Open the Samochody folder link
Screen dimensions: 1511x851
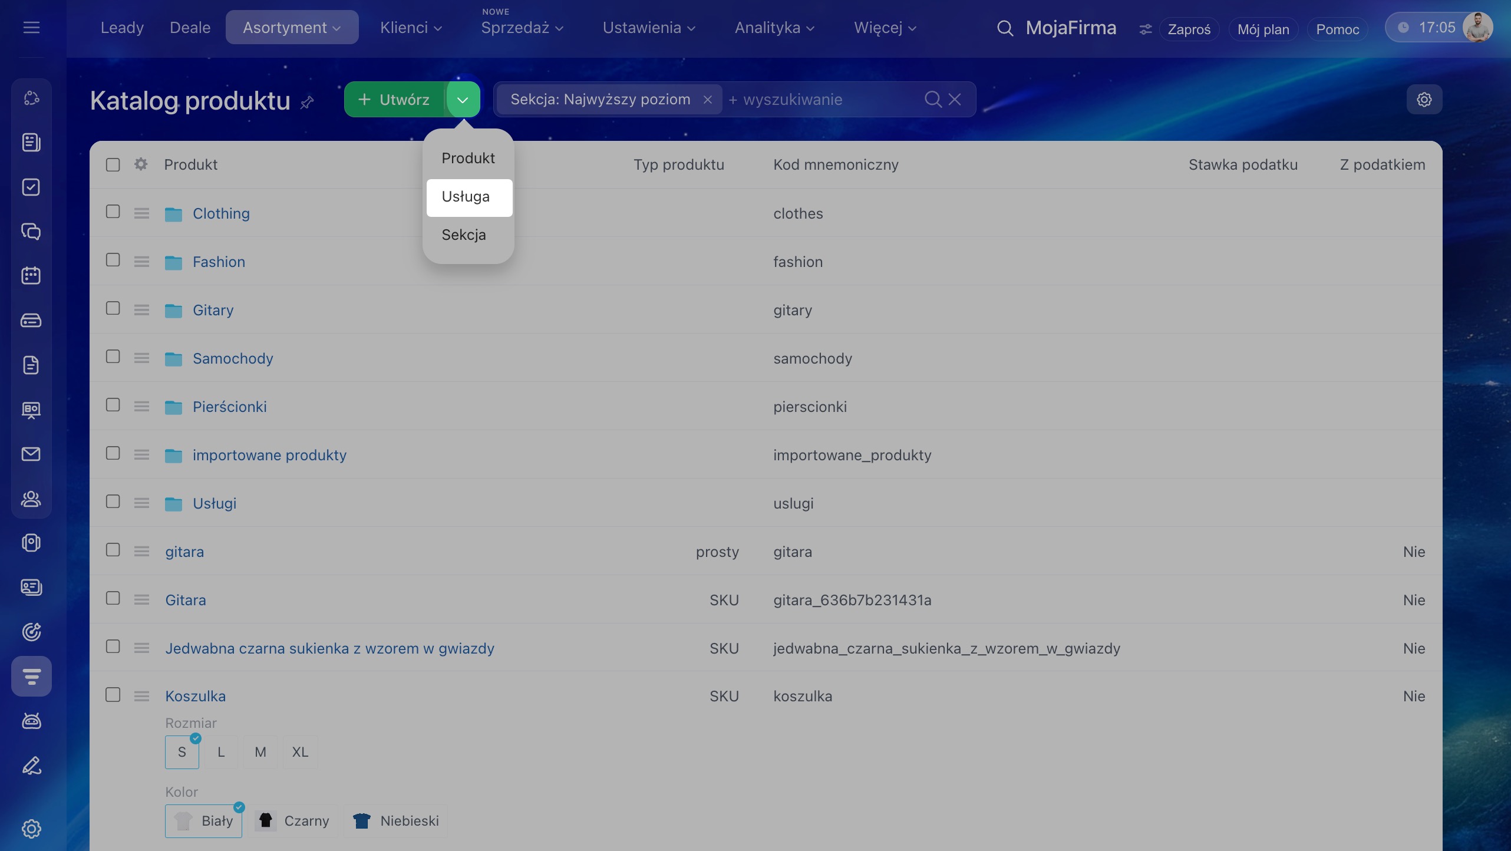point(233,358)
